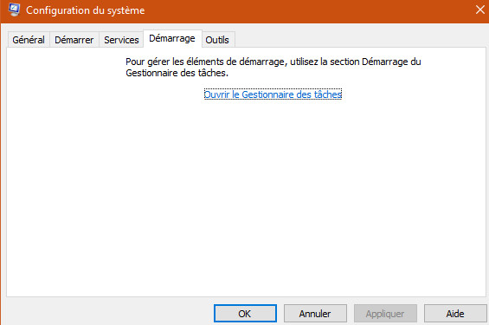Click the words section Démarrage du in the description
This screenshot has width=489, height=325.
tap(376, 62)
